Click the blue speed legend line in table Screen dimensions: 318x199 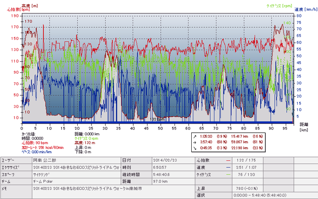coord(228,168)
